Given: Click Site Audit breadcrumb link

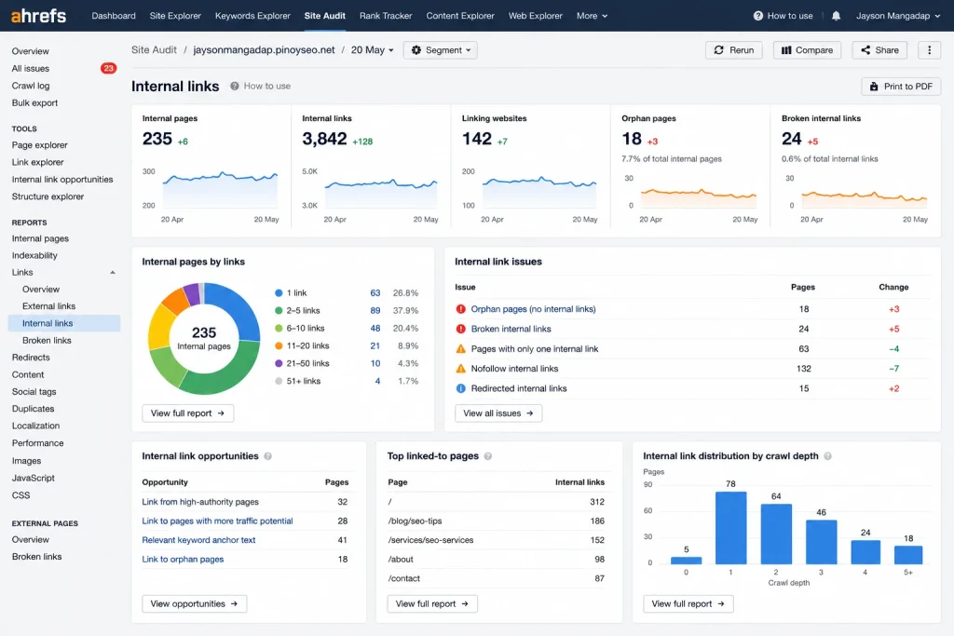Looking at the screenshot, I should [154, 50].
